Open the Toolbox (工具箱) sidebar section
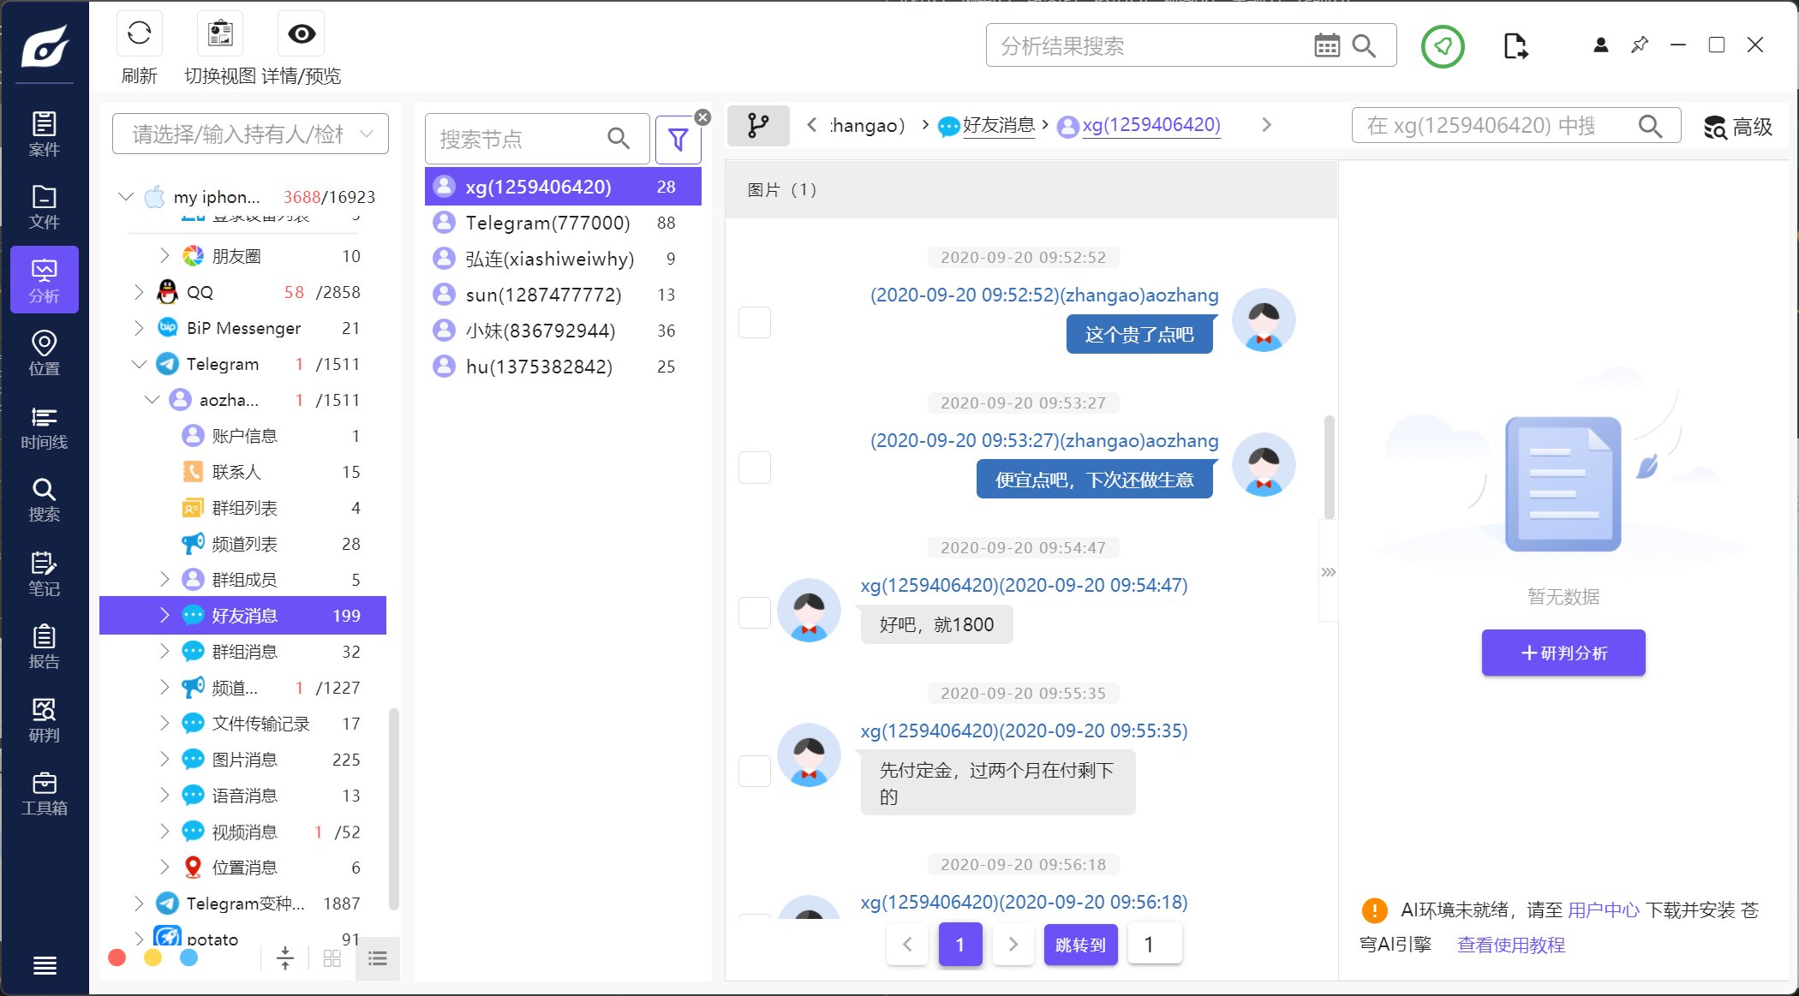Screen dimensions: 1799x996 44,793
